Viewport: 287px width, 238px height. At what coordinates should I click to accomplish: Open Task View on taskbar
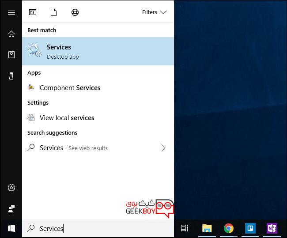184,228
